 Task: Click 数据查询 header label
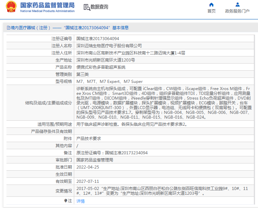pyautogui.click(x=99, y=7)
